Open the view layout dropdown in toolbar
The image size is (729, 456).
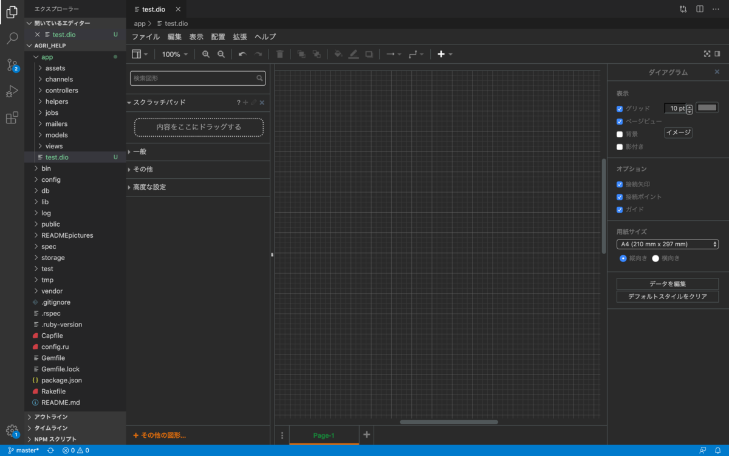pos(140,54)
